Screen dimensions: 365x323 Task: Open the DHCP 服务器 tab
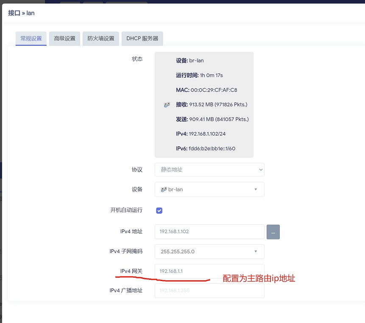[x=142, y=39]
